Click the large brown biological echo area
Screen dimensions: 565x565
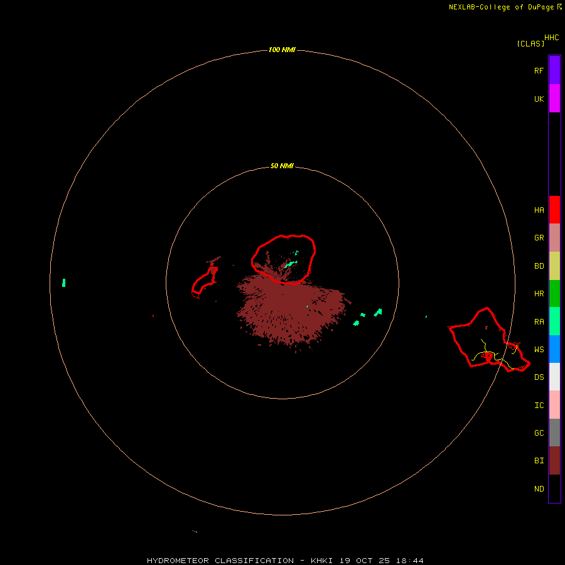pos(293,310)
